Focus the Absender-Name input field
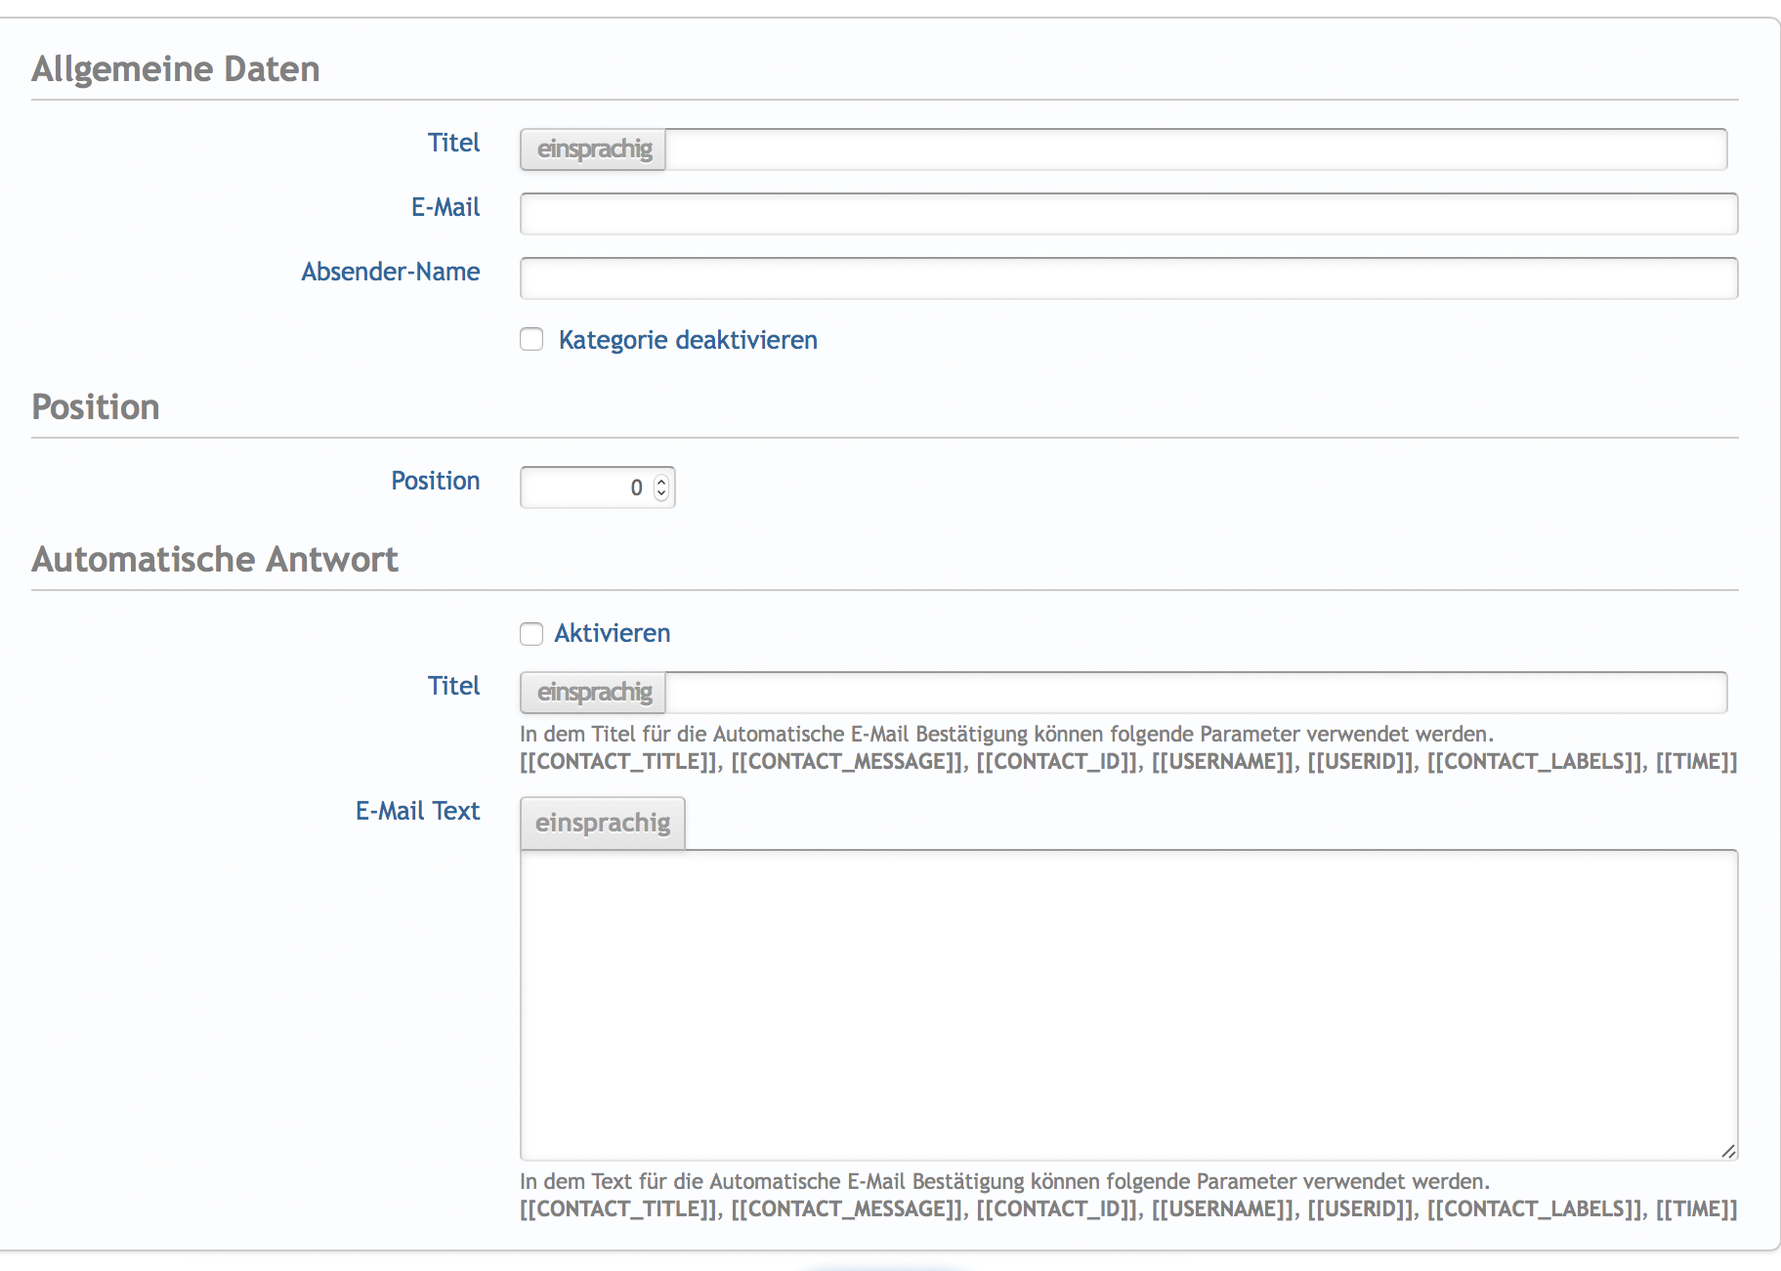1781x1271 pixels. 1128,278
